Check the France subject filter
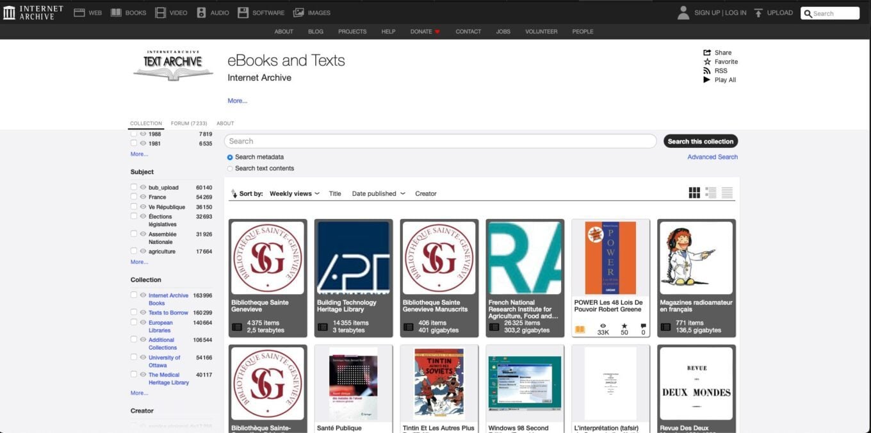This screenshot has height=433, width=871. point(134,197)
